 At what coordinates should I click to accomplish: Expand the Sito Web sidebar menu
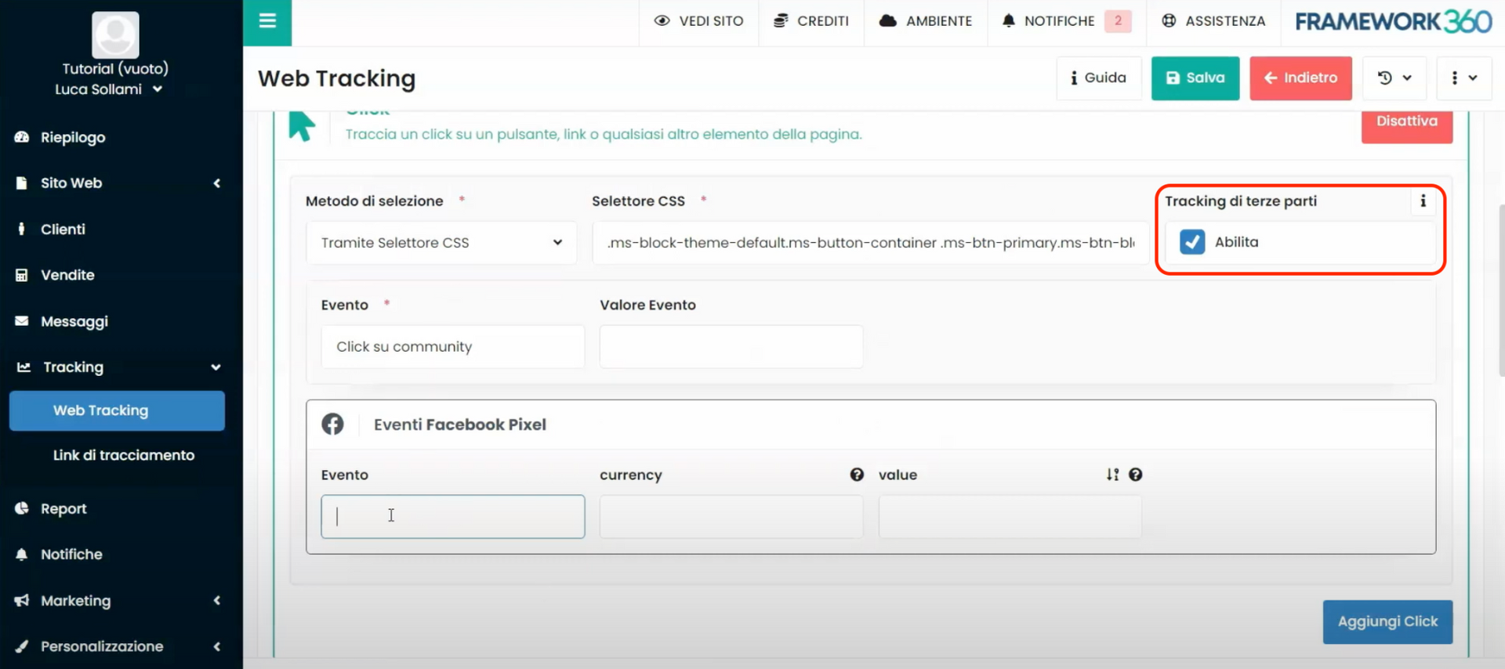118,183
